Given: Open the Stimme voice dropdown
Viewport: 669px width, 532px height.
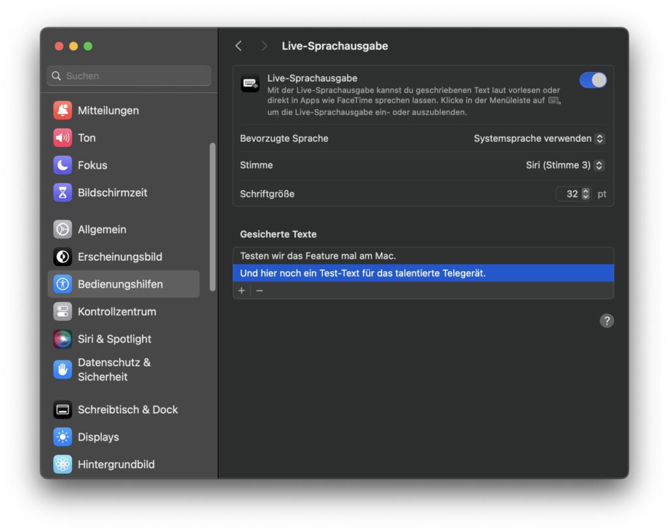Looking at the screenshot, I should coord(564,165).
